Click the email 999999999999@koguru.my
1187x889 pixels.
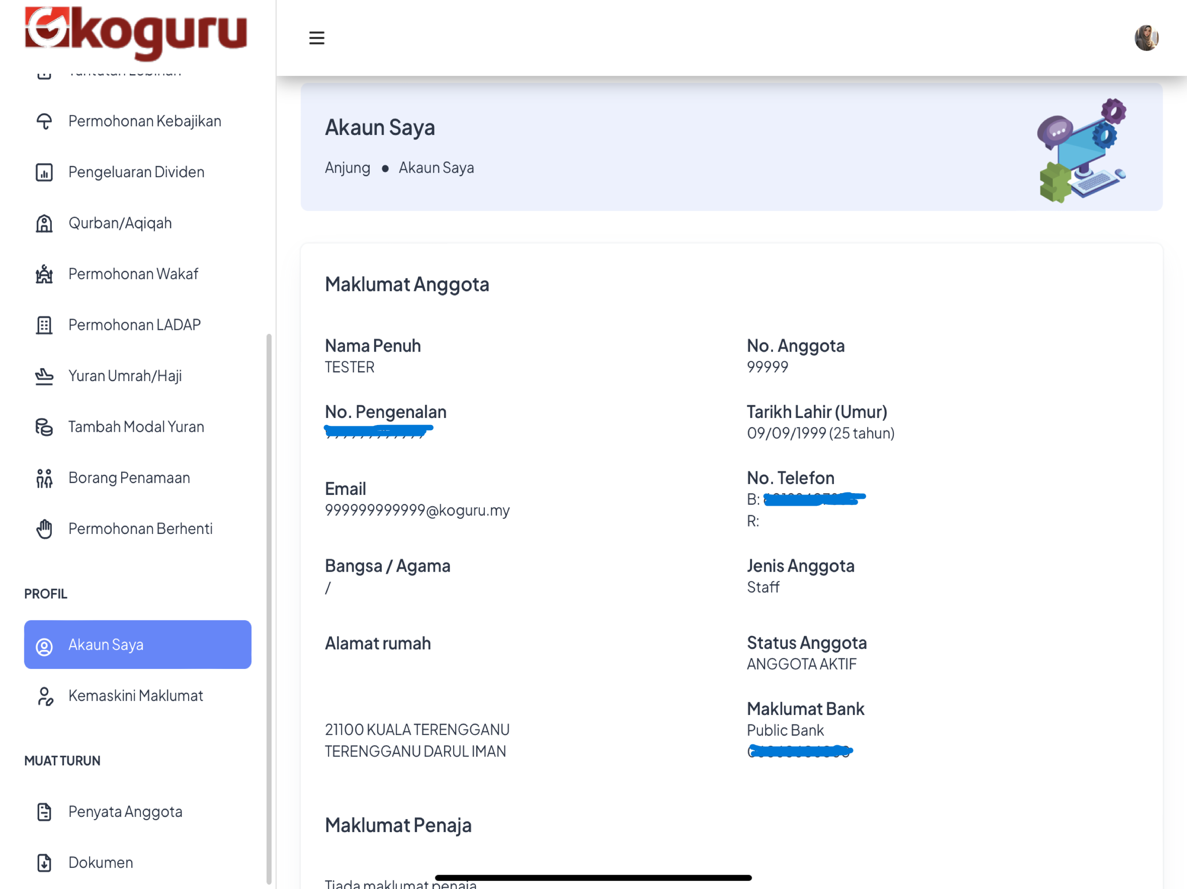pyautogui.click(x=417, y=510)
